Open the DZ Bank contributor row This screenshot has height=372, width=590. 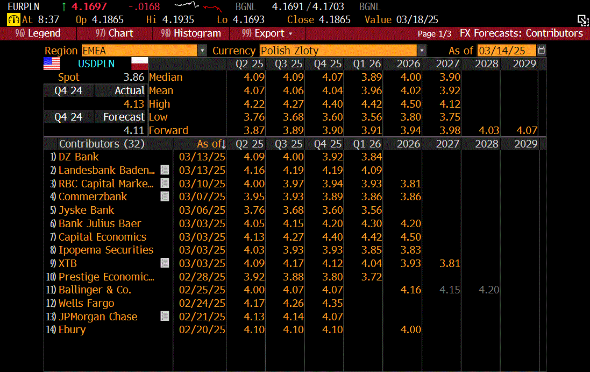tap(79, 157)
